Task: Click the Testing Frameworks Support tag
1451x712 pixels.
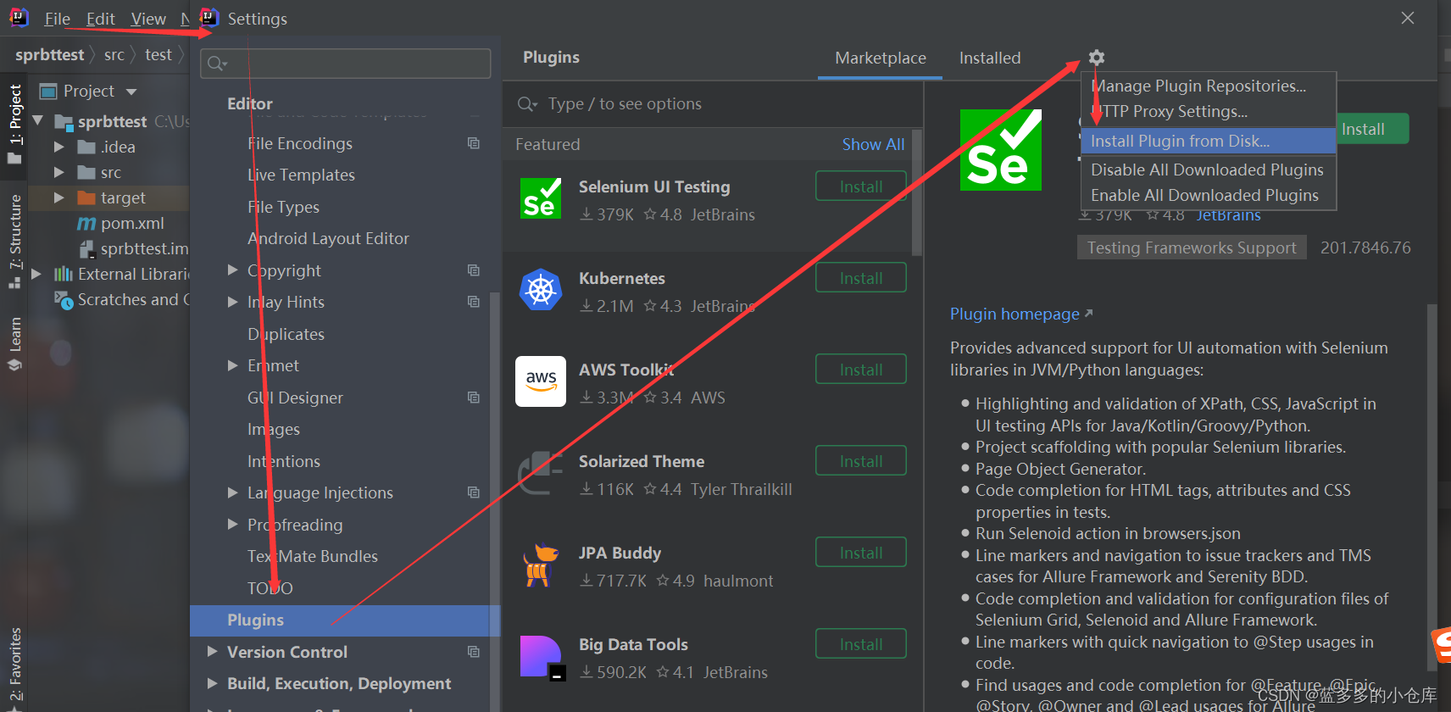Action: click(1192, 248)
